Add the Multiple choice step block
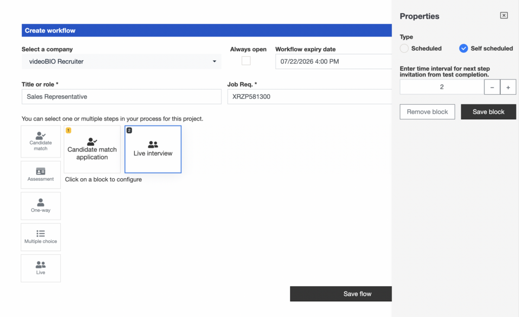The image size is (519, 317). (x=41, y=237)
